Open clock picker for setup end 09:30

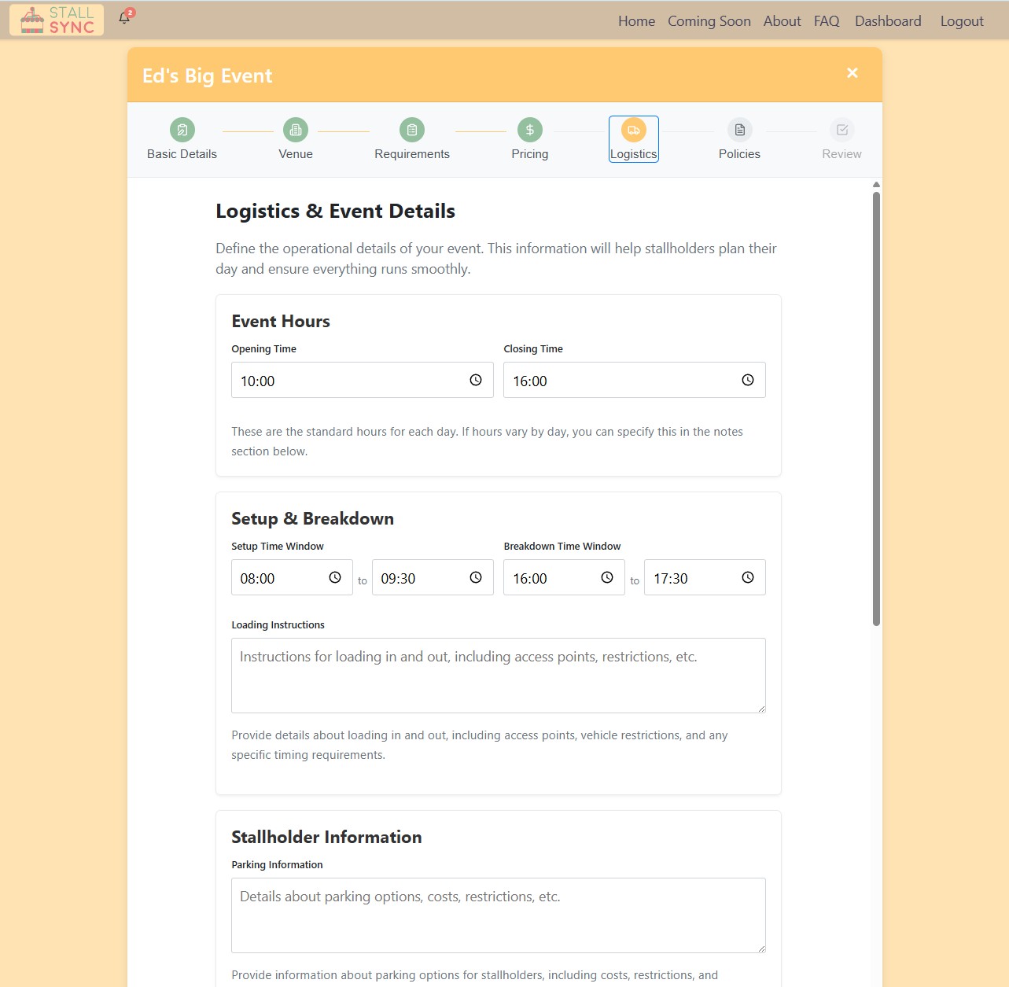coord(476,577)
